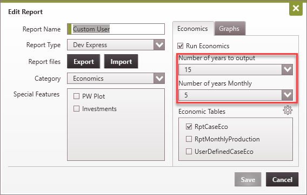Click the Economic Tables heading
307x195 pixels.
tap(202, 112)
